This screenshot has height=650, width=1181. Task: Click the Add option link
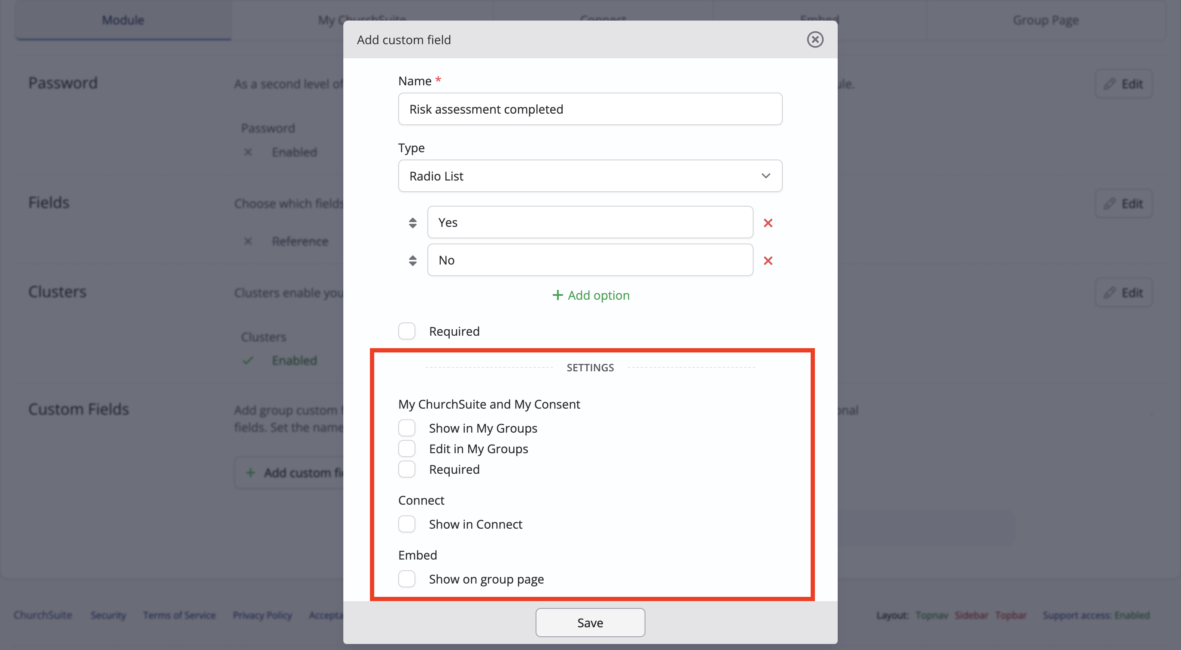(x=590, y=295)
